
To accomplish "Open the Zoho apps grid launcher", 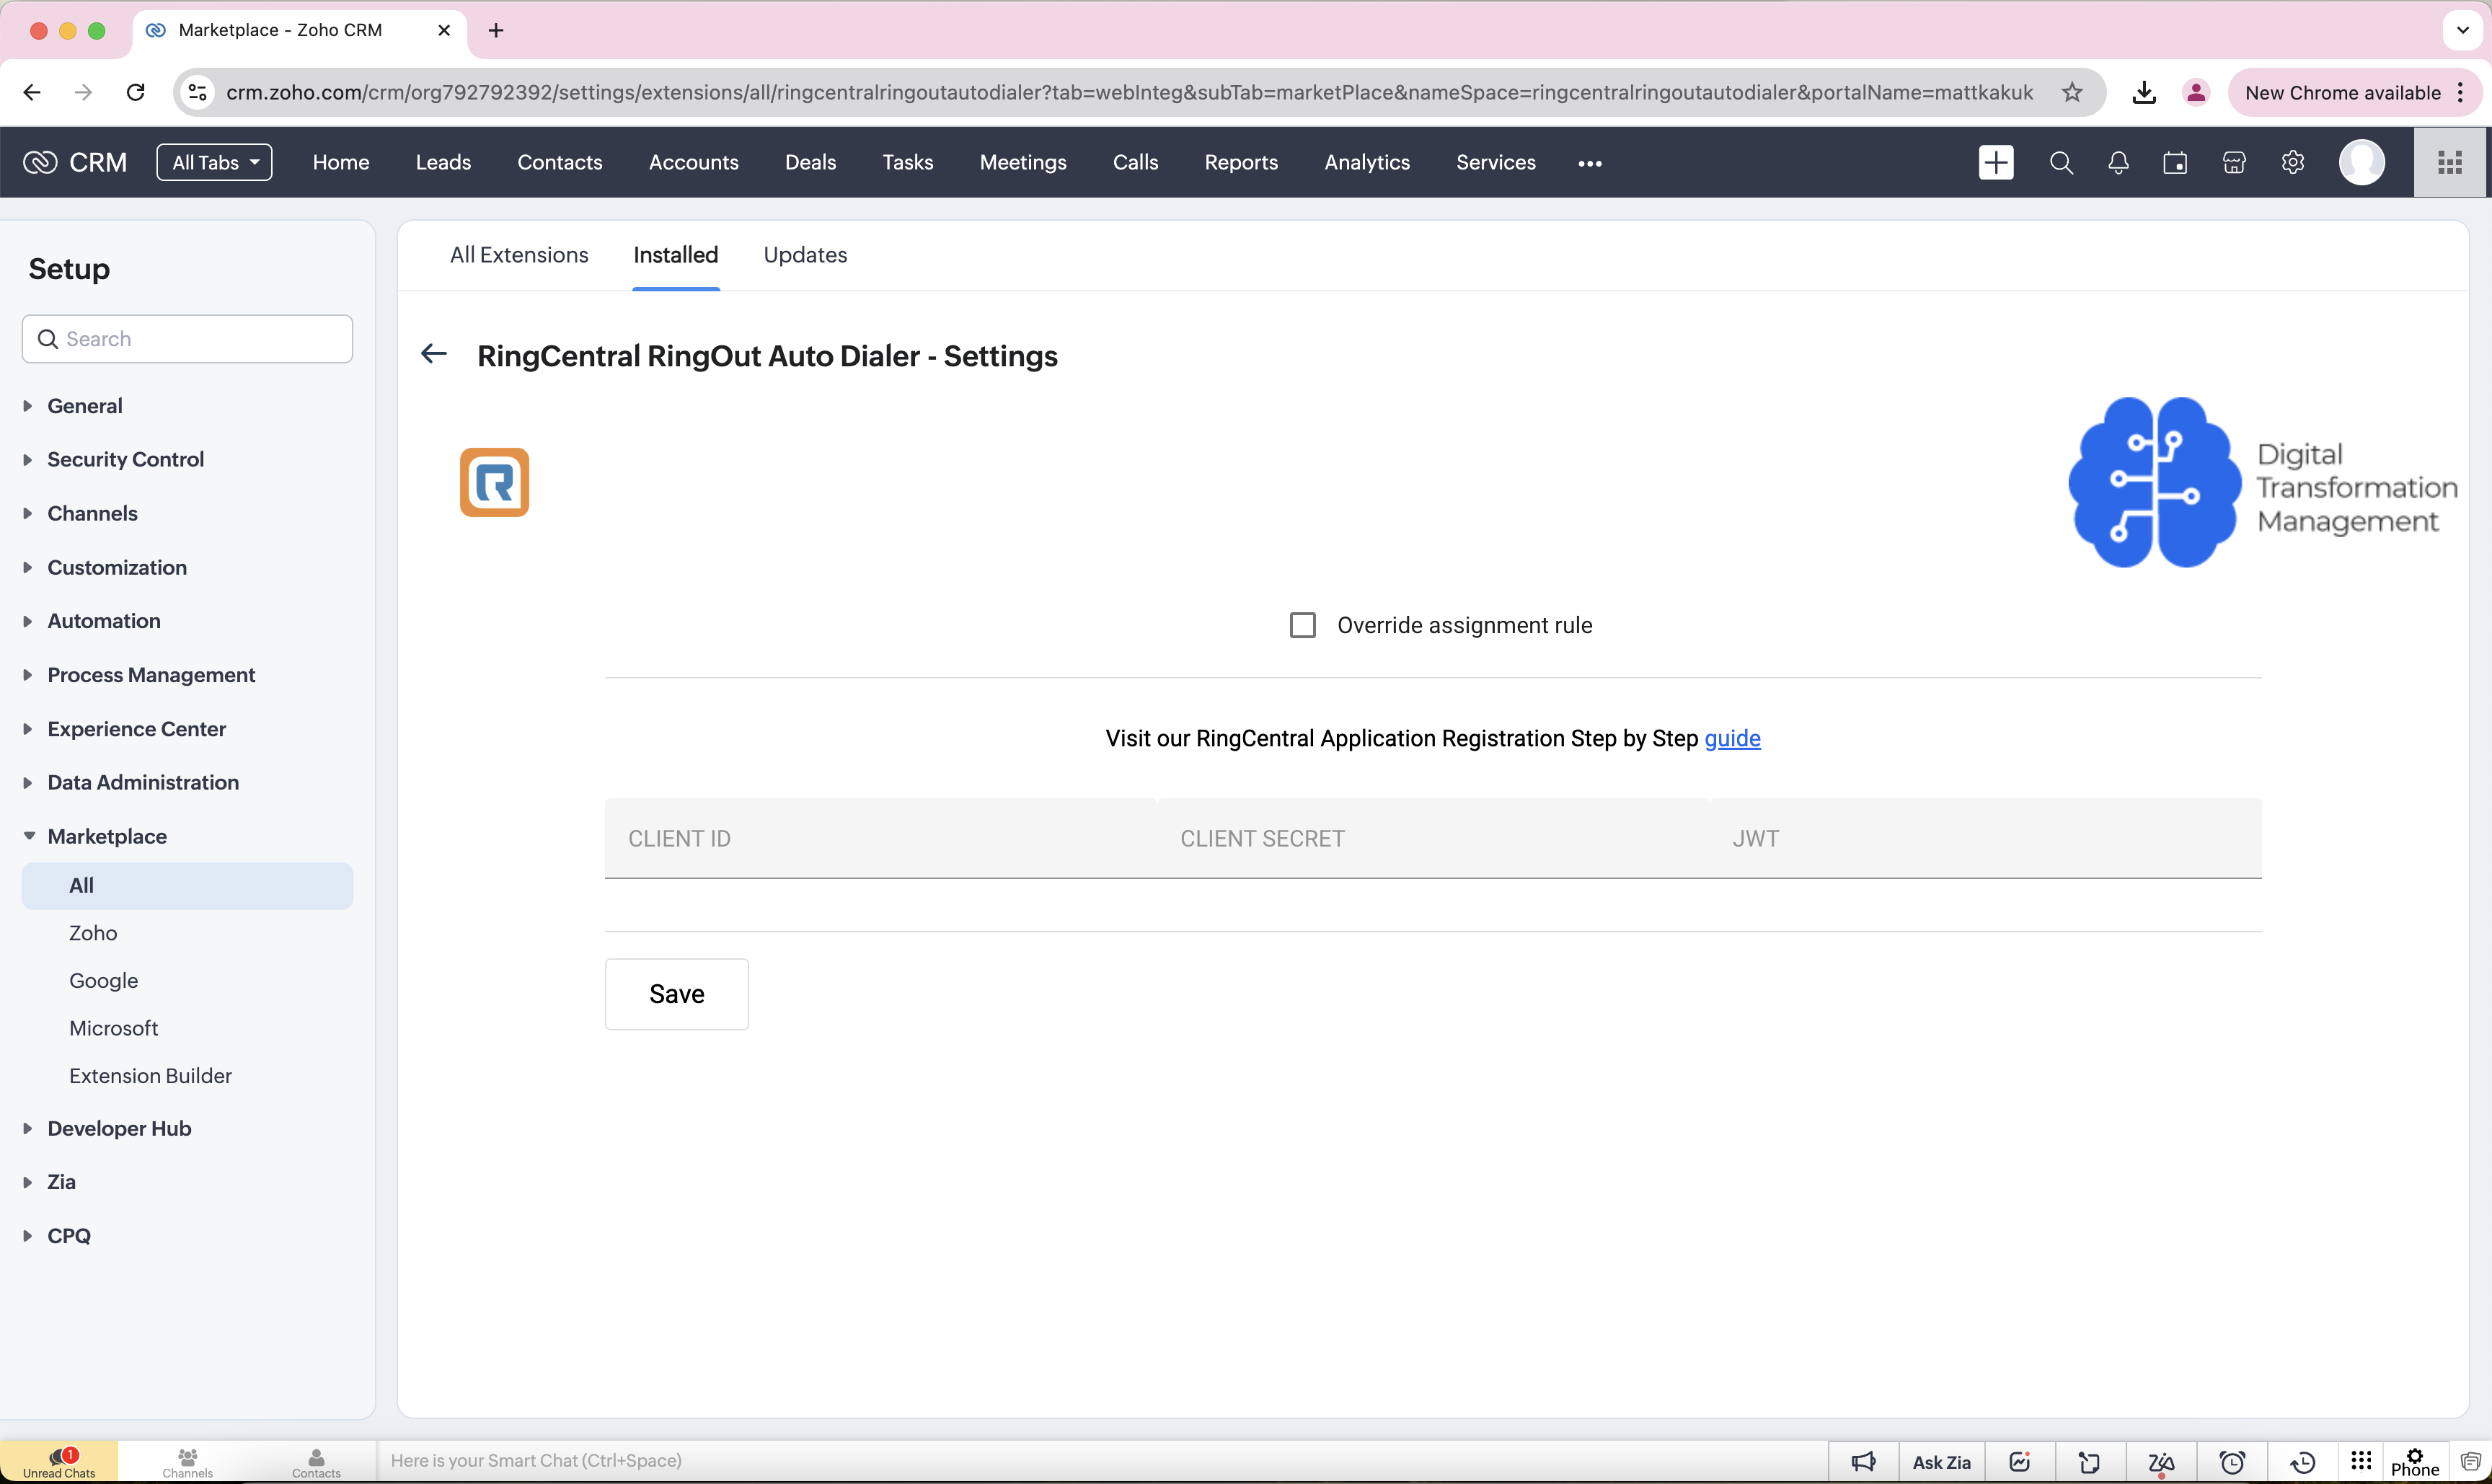I will (x=2450, y=162).
